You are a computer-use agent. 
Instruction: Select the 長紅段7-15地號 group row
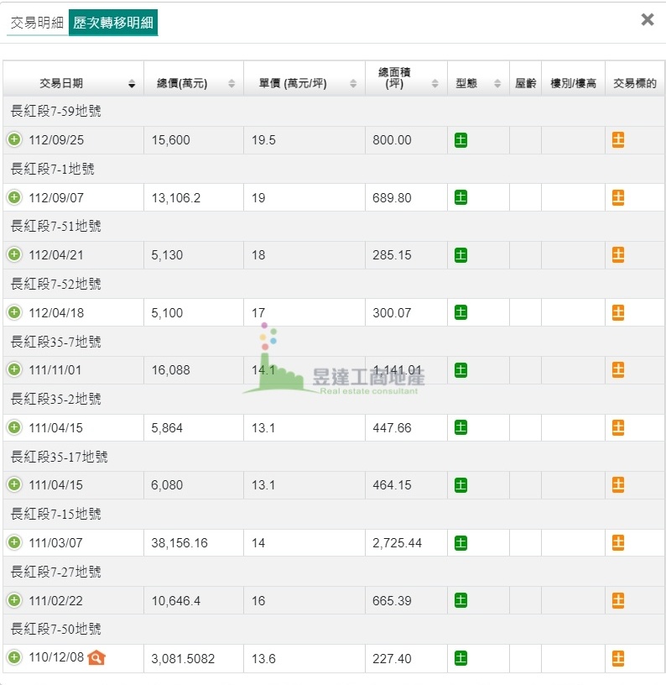click(334, 515)
